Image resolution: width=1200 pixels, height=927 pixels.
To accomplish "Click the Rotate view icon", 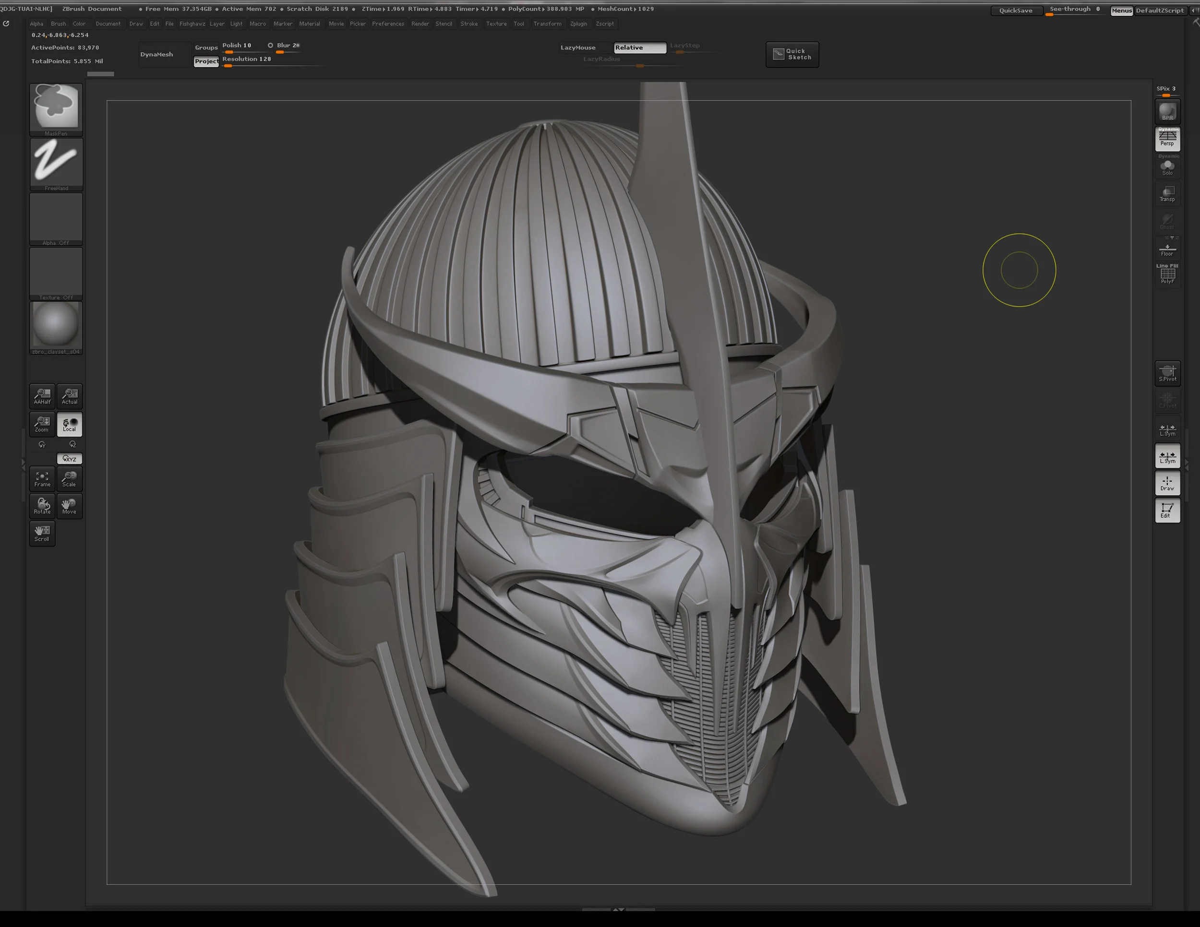I will coord(42,506).
